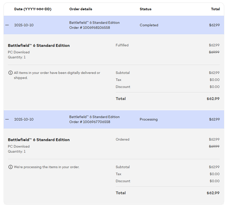The width and height of the screenshot is (232, 211).
Task: Click the Processing status label
Action: coord(148,119)
